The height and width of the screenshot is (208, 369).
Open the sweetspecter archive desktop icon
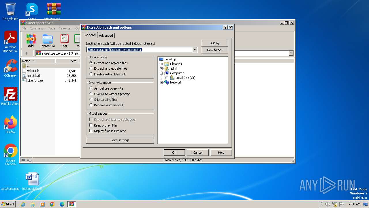[54, 12]
